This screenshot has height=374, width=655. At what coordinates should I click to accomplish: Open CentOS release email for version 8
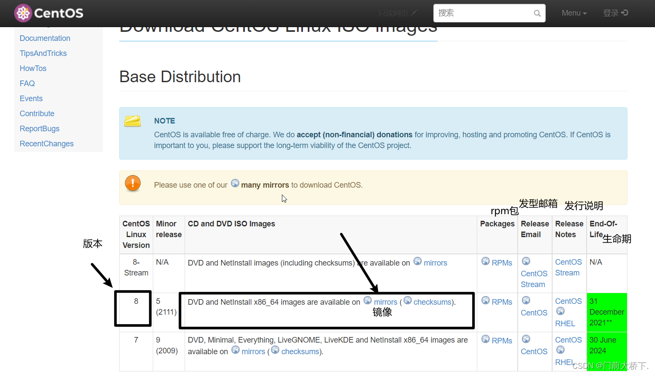(534, 313)
